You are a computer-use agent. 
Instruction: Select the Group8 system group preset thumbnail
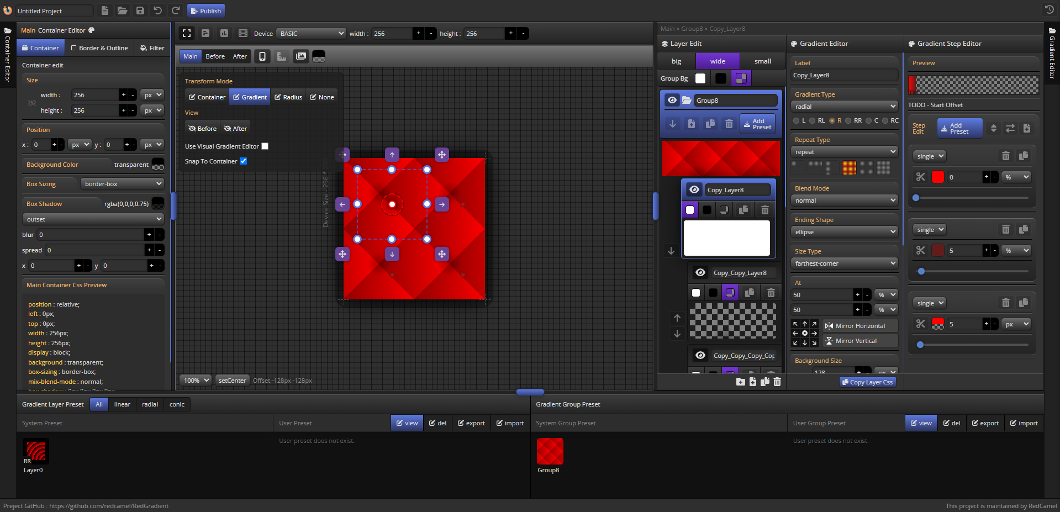tap(550, 451)
